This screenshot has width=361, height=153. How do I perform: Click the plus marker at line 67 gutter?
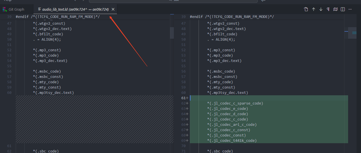point(187,130)
